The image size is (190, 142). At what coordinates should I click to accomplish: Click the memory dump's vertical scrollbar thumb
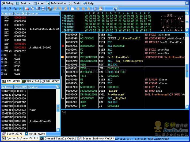point(187,22)
